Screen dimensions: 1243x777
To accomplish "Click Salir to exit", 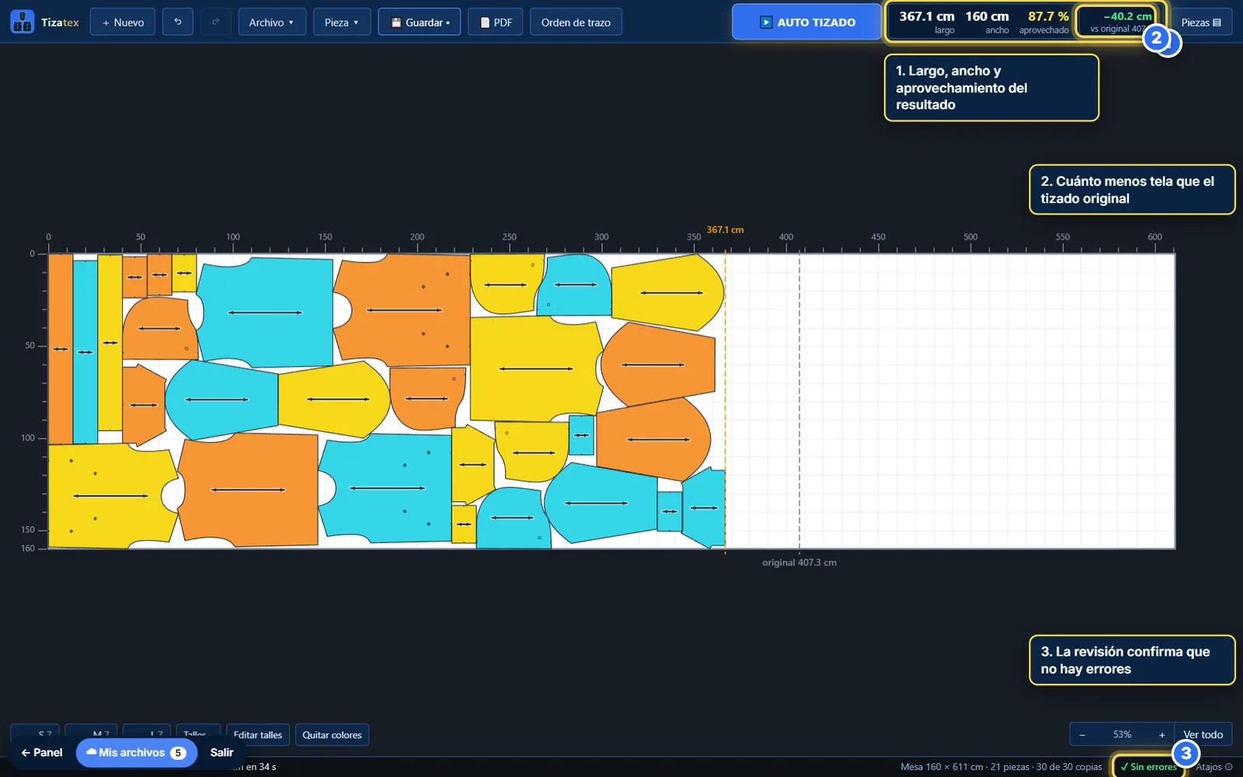I will pos(221,752).
